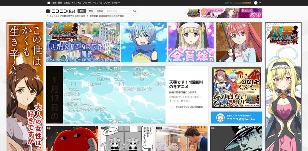This screenshot has height=151, width=308.
Task: Click the もう2021年なんて square ad
Action: [236, 88]
